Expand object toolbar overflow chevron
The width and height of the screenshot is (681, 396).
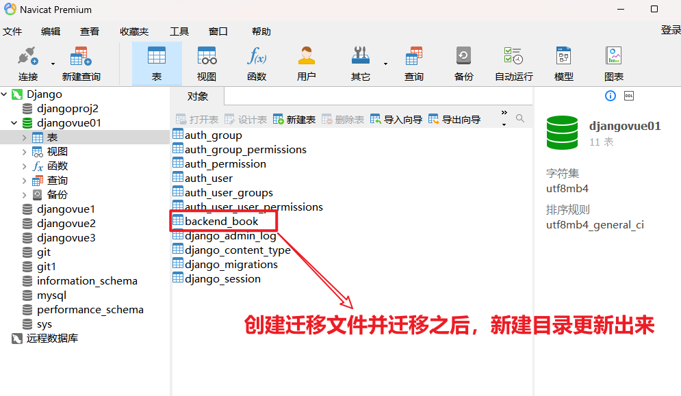(x=504, y=113)
